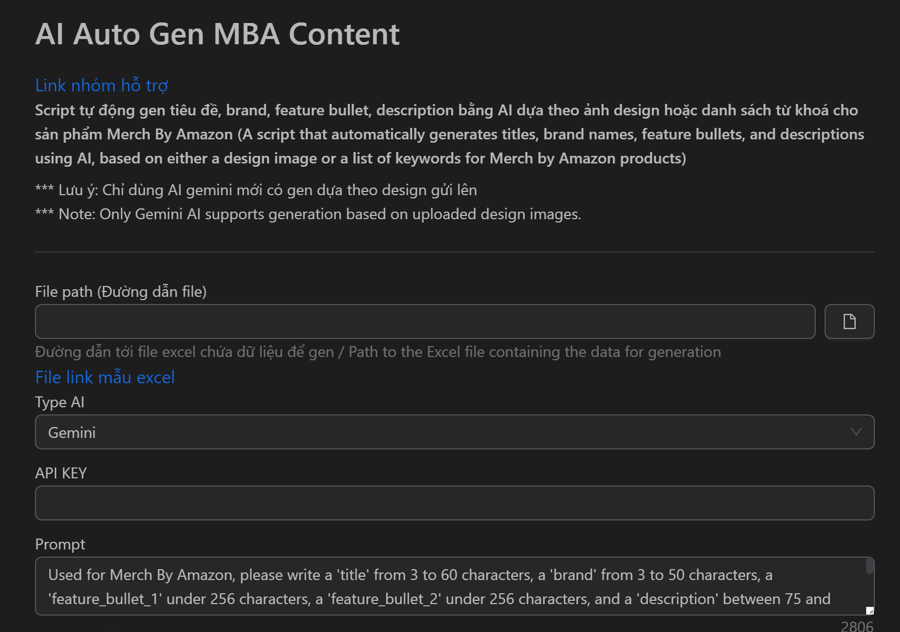
Task: Click the 2806 character counter
Action: coord(857,626)
